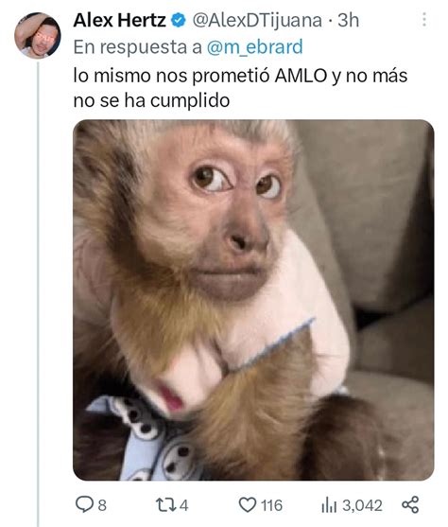Click the like count 116
Viewport: 448px width, 527px height.
pyautogui.click(x=271, y=505)
